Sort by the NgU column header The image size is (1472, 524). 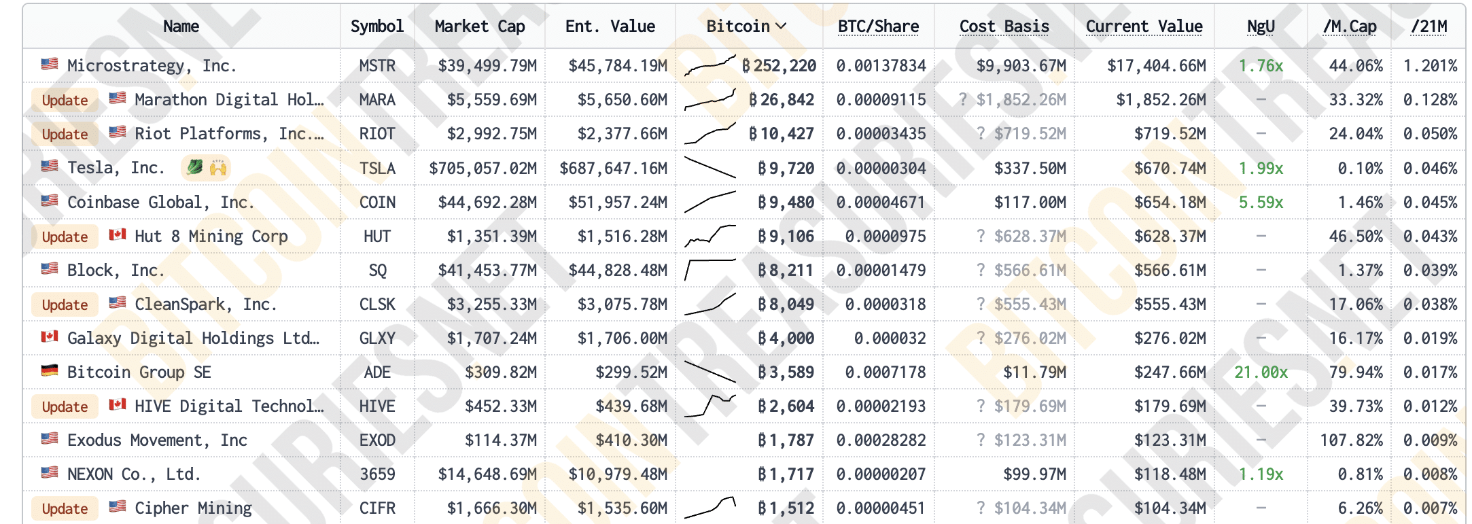[x=1261, y=27]
